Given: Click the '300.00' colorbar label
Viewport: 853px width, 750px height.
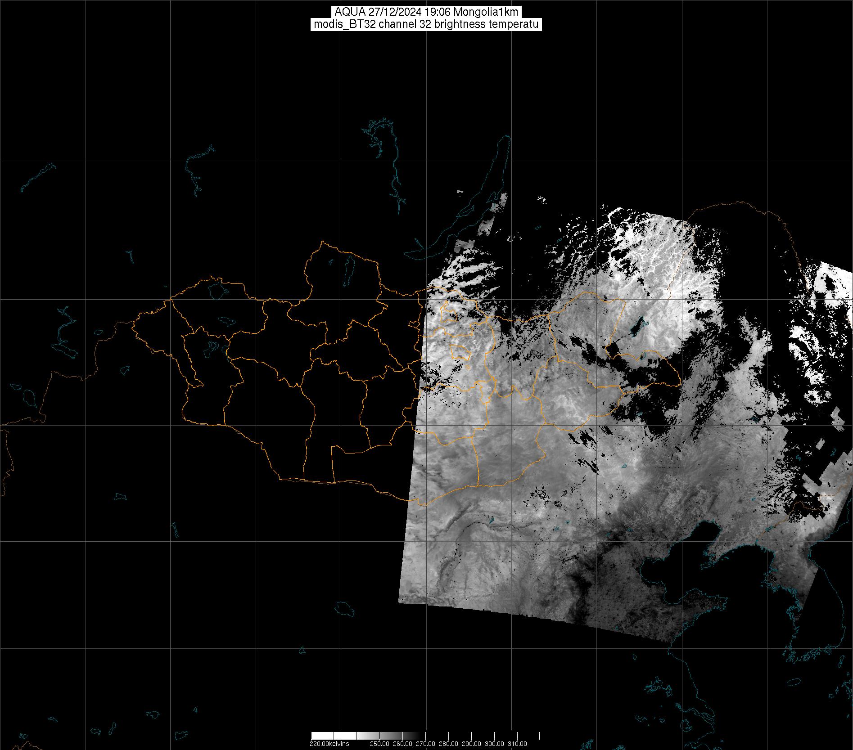Looking at the screenshot, I should tap(495, 744).
